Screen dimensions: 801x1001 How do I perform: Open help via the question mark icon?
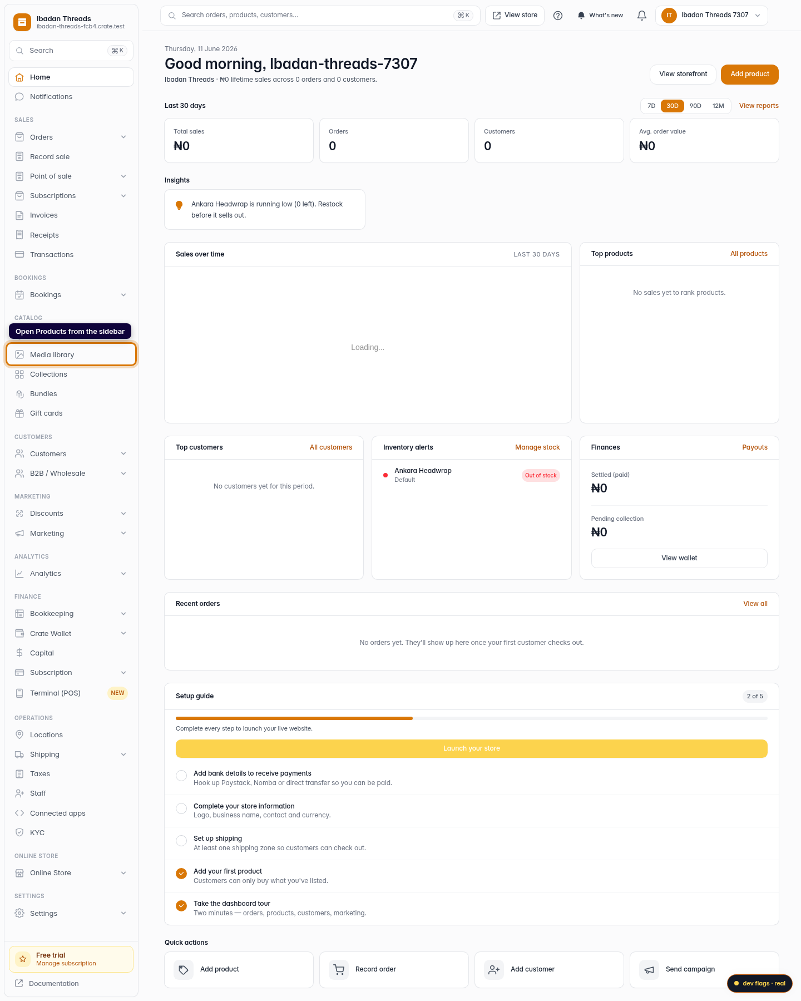pyautogui.click(x=558, y=16)
